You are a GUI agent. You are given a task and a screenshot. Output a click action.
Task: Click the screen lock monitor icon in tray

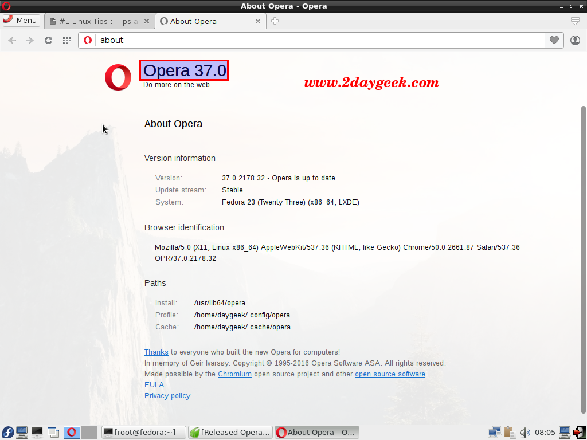(x=565, y=433)
